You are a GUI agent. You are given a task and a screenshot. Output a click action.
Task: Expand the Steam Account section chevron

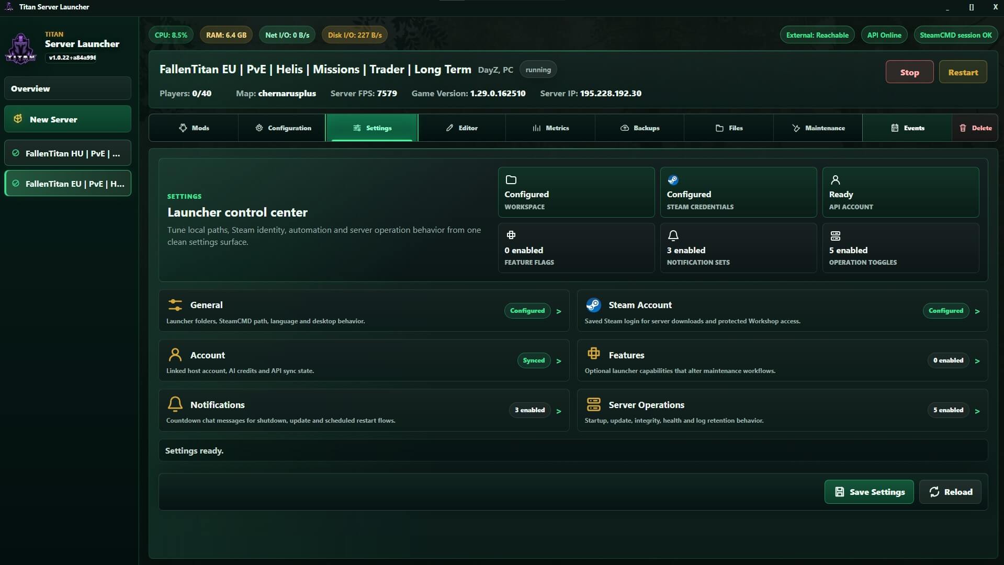point(977,311)
